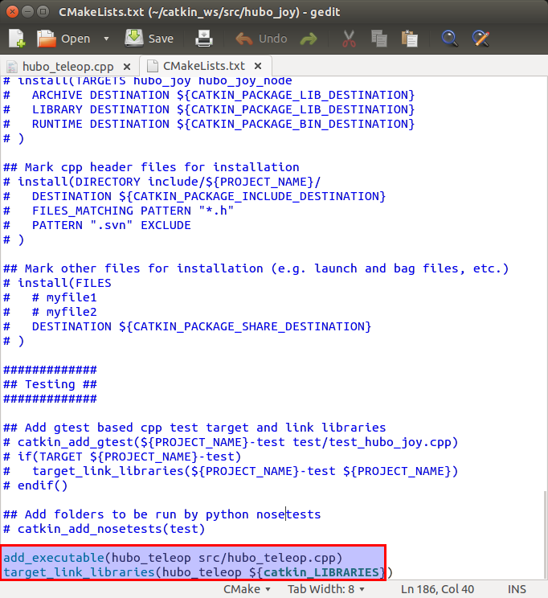Print the document with printer icon

[203, 38]
